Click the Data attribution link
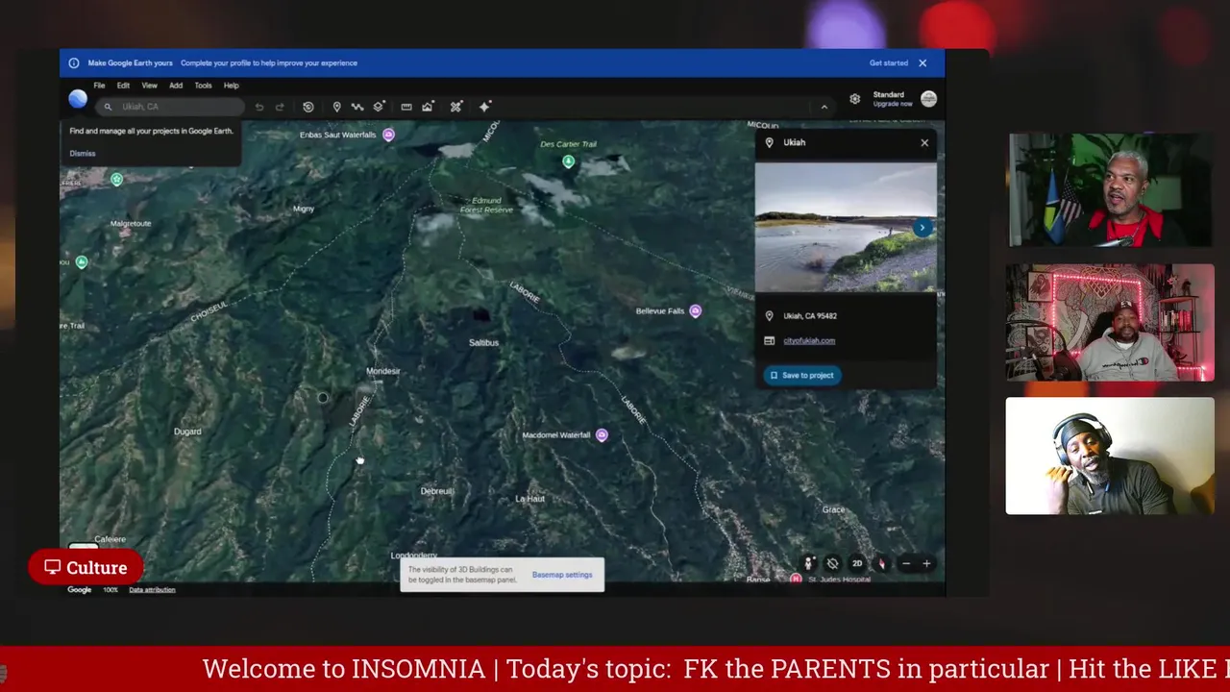Viewport: 1230px width, 692px height. [152, 590]
